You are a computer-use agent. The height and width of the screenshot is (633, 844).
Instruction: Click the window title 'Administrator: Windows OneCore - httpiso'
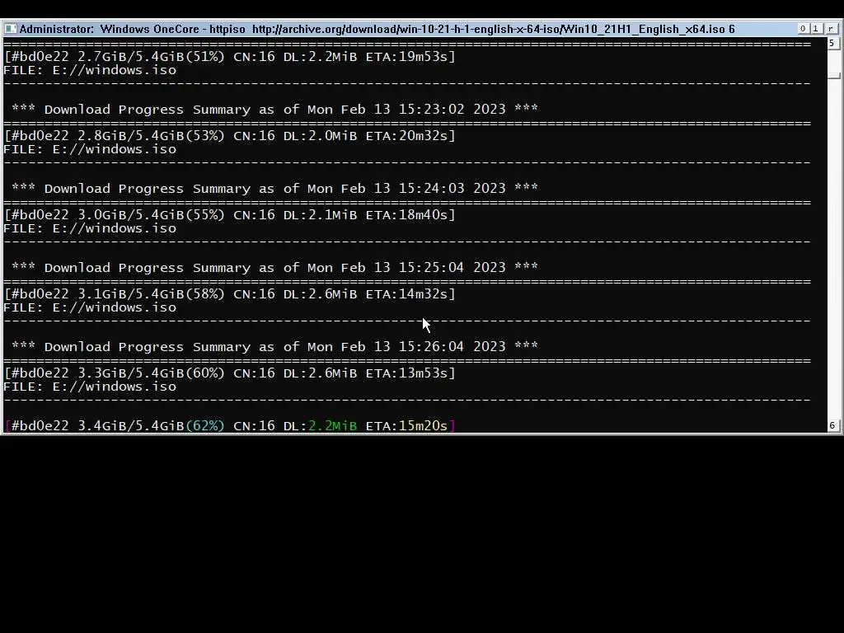pos(133,29)
